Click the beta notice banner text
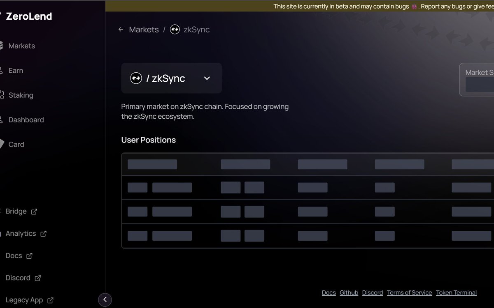The image size is (494, 308). (384, 7)
